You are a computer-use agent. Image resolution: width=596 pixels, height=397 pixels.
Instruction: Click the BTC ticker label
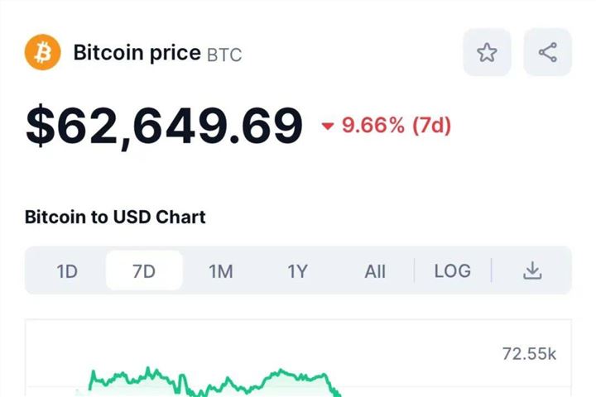pyautogui.click(x=224, y=55)
